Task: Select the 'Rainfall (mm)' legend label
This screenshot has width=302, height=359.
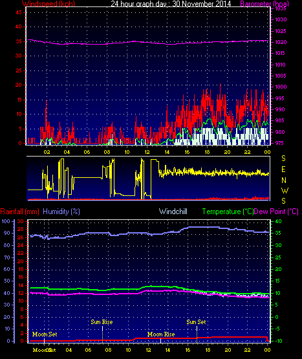Action: coord(19,212)
